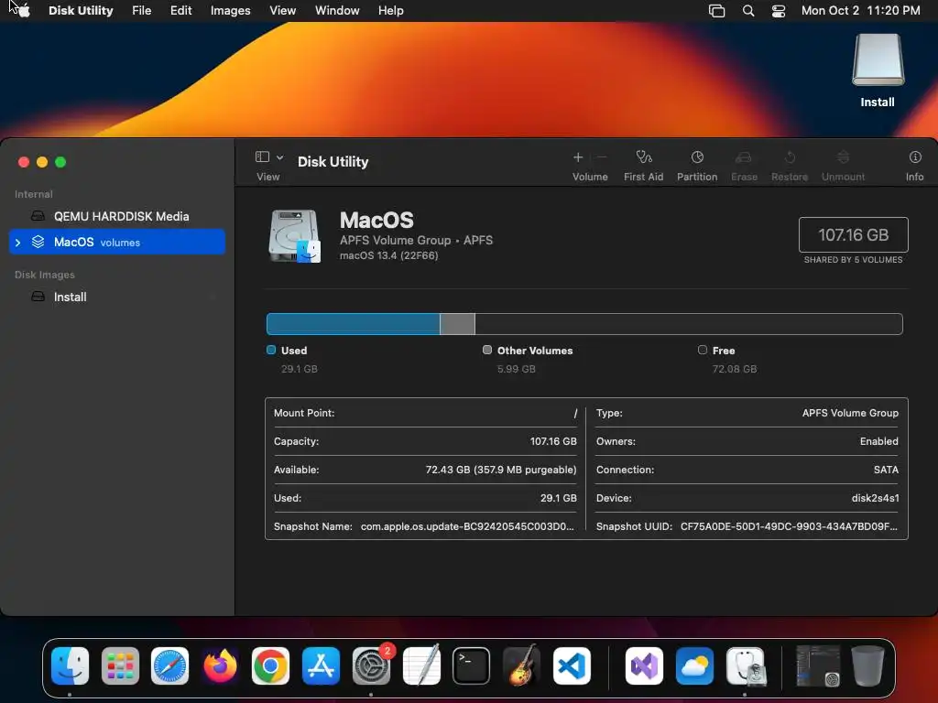Open the Help menu

tap(390, 11)
